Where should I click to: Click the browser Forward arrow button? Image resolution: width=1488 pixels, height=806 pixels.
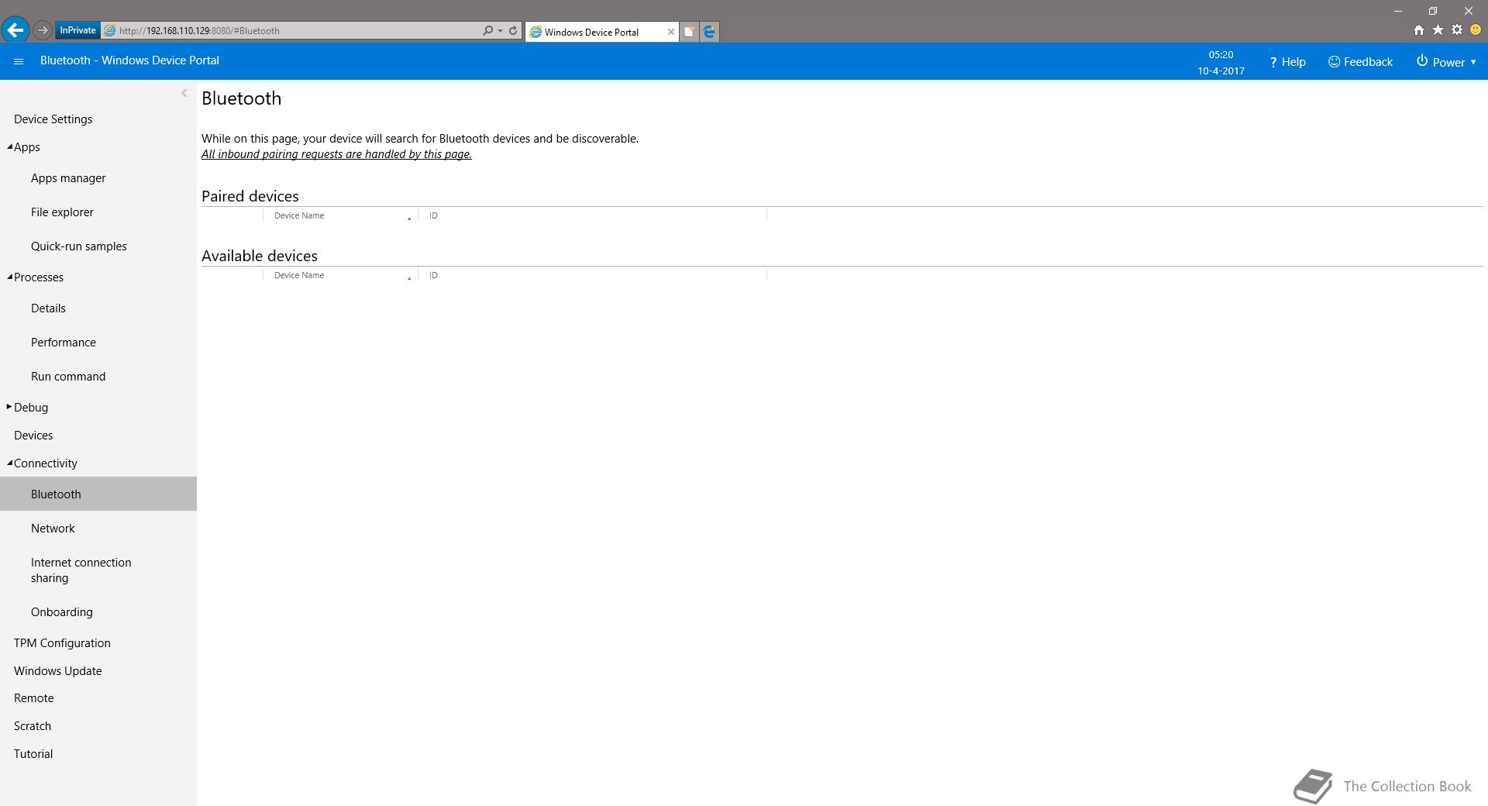[43, 31]
